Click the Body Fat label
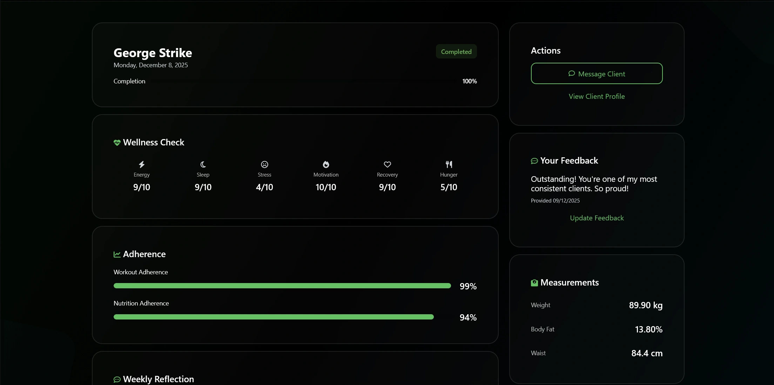774x385 pixels. 543,329
